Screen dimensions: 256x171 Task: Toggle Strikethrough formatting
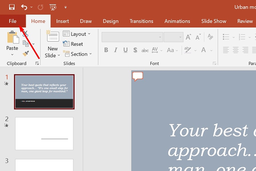145,50
